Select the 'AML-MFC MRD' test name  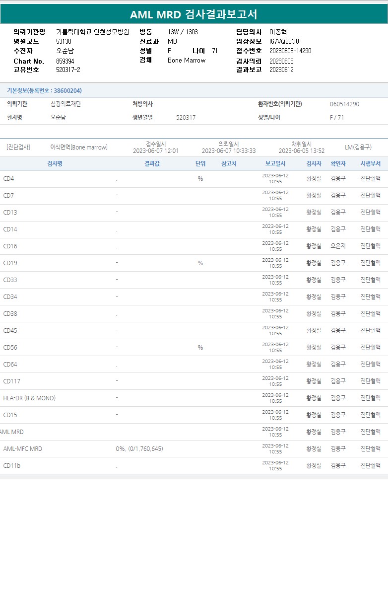point(23,449)
